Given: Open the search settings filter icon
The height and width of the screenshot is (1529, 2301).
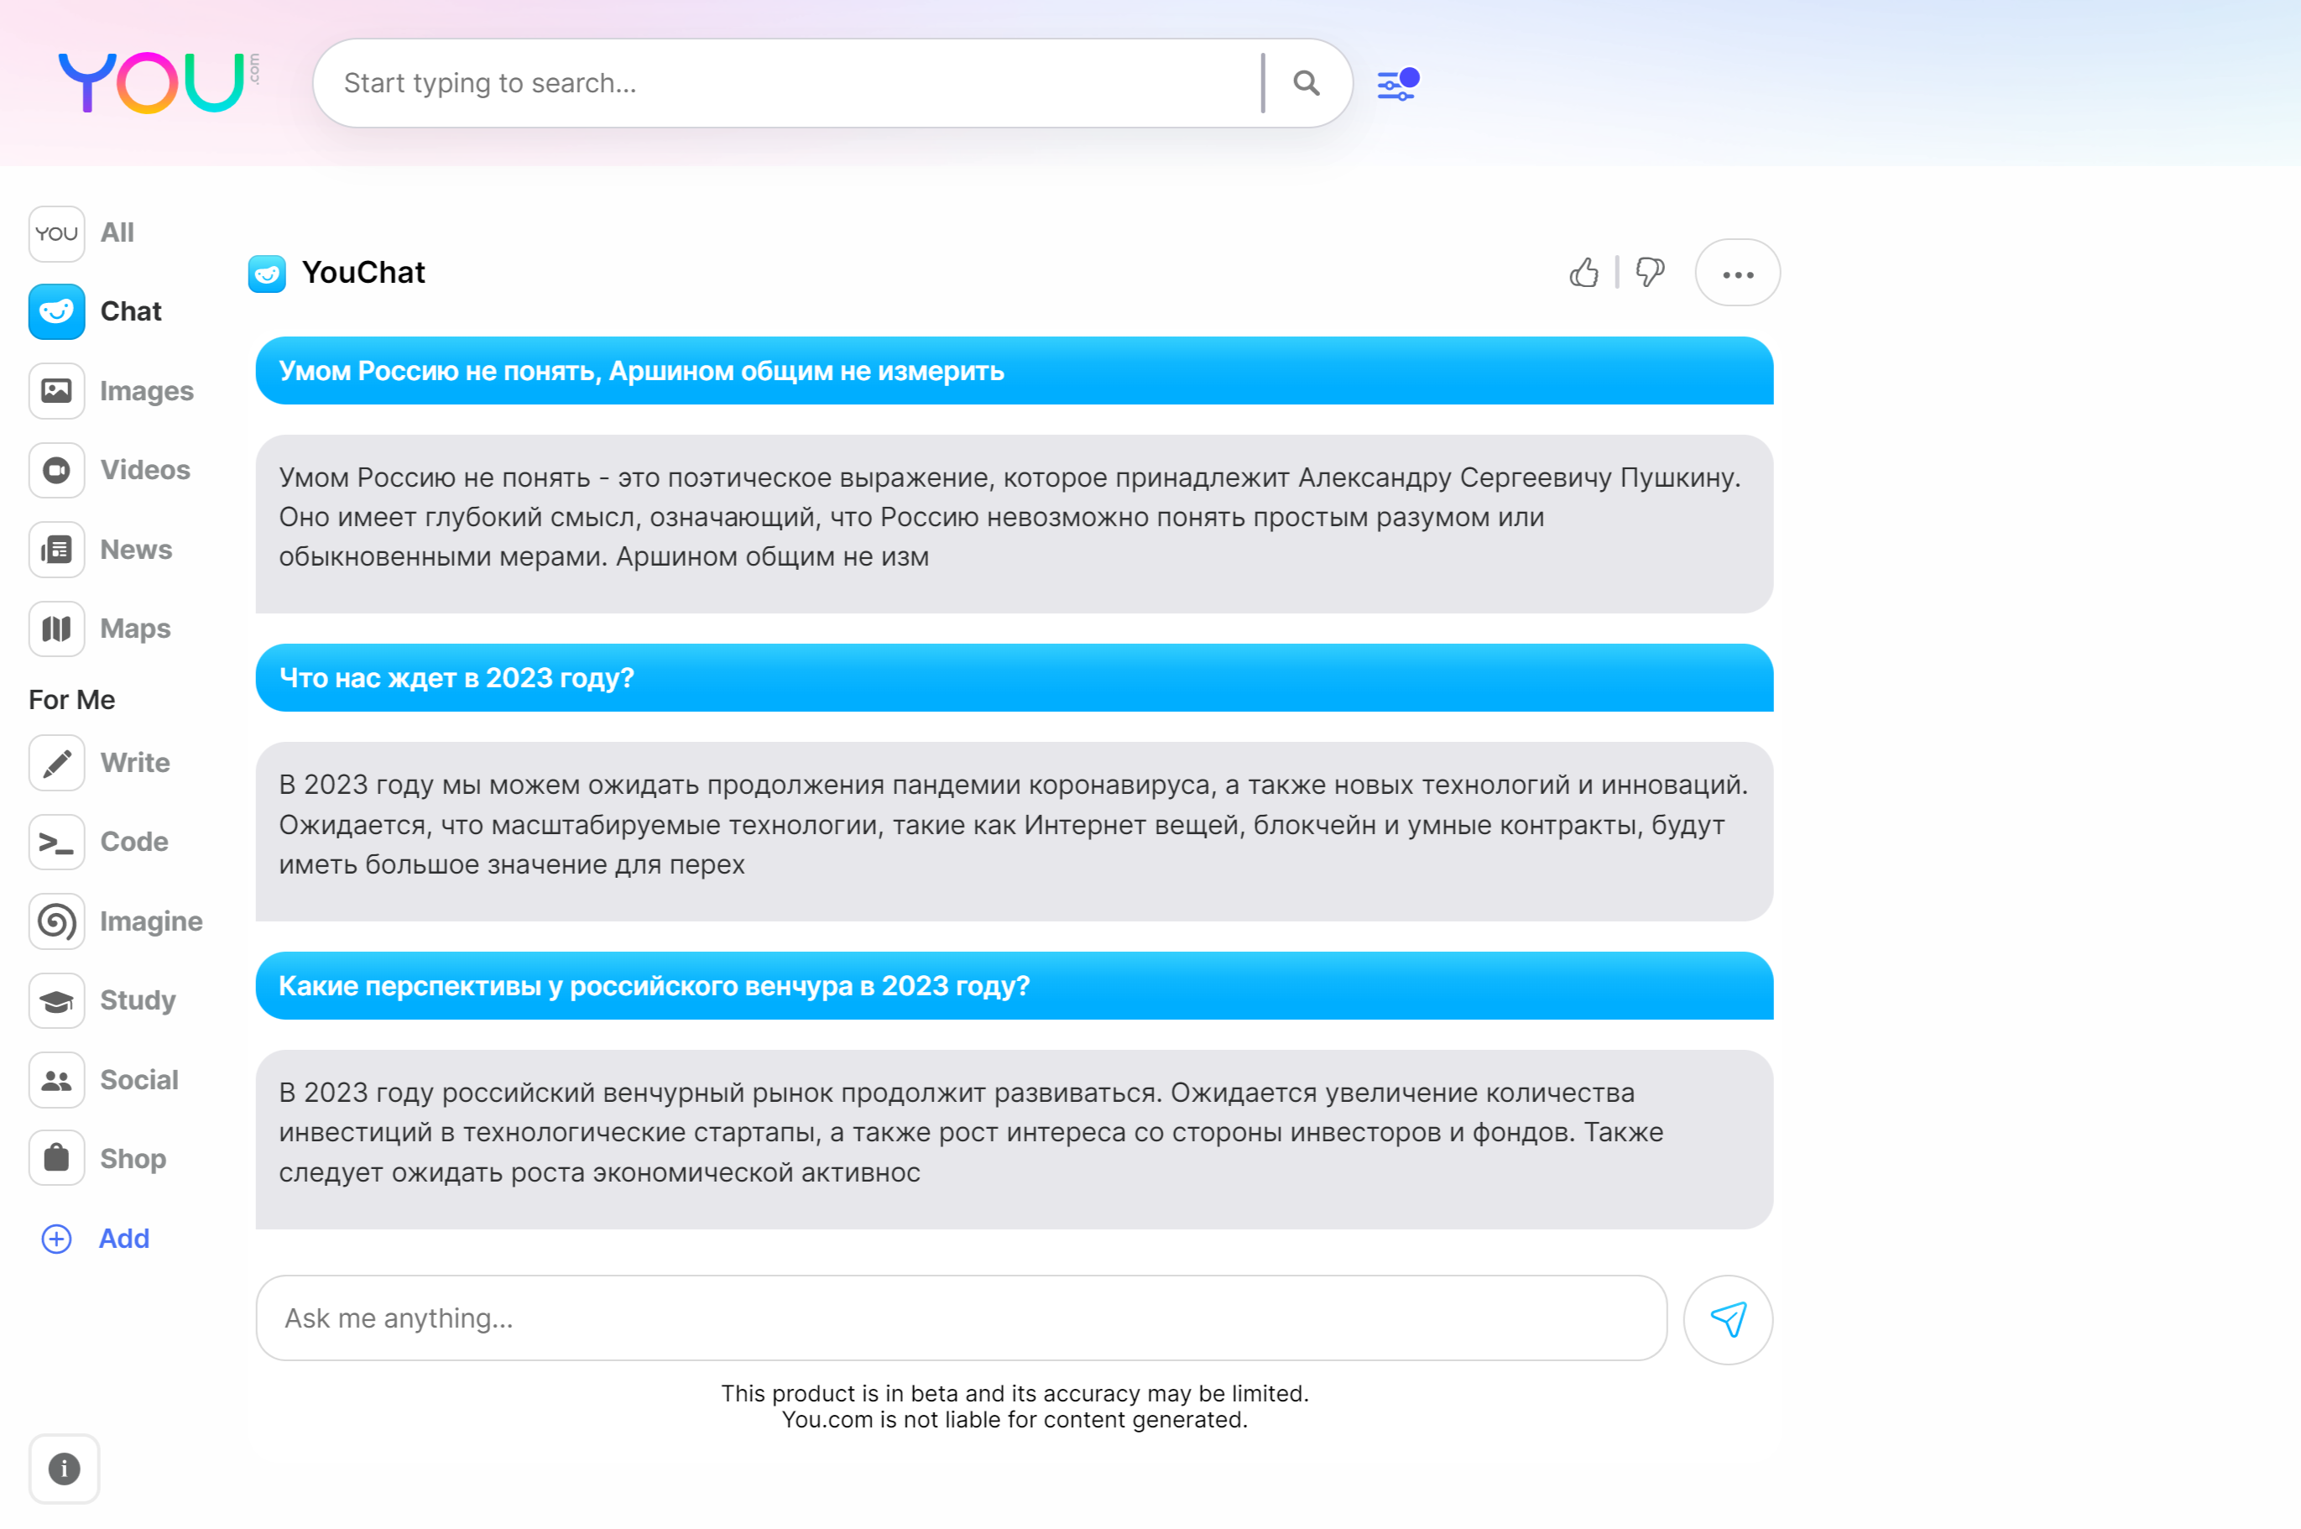Looking at the screenshot, I should coord(1397,85).
